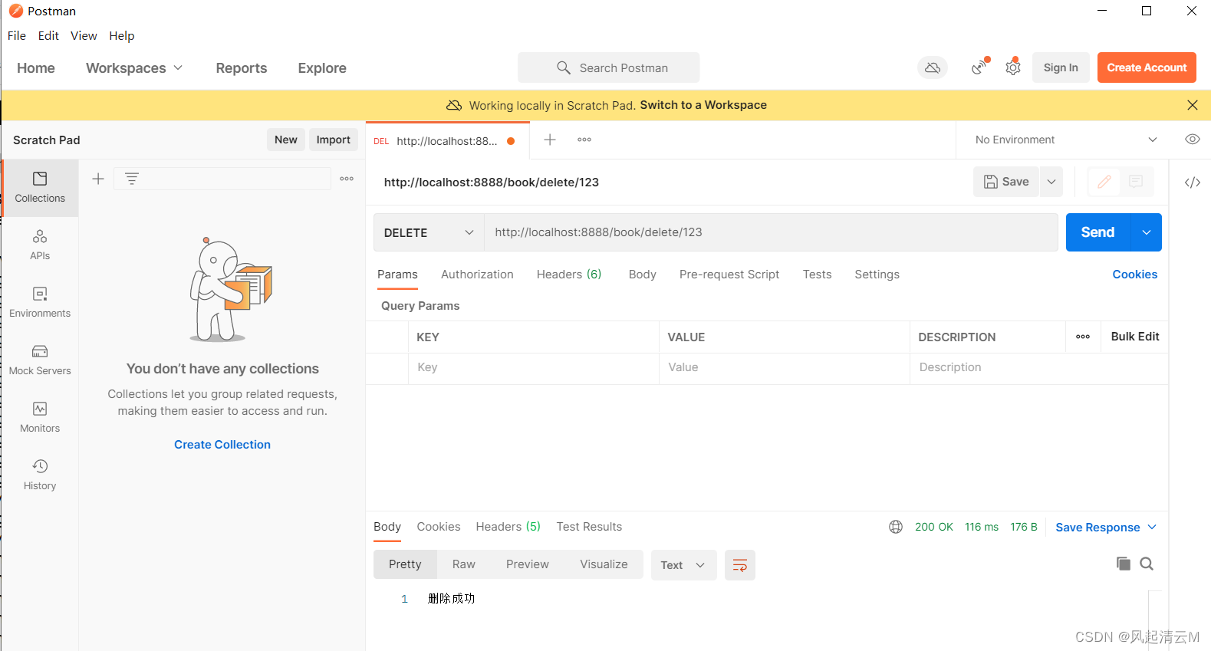Click the search magnifier icon in the top bar

[x=564, y=67]
